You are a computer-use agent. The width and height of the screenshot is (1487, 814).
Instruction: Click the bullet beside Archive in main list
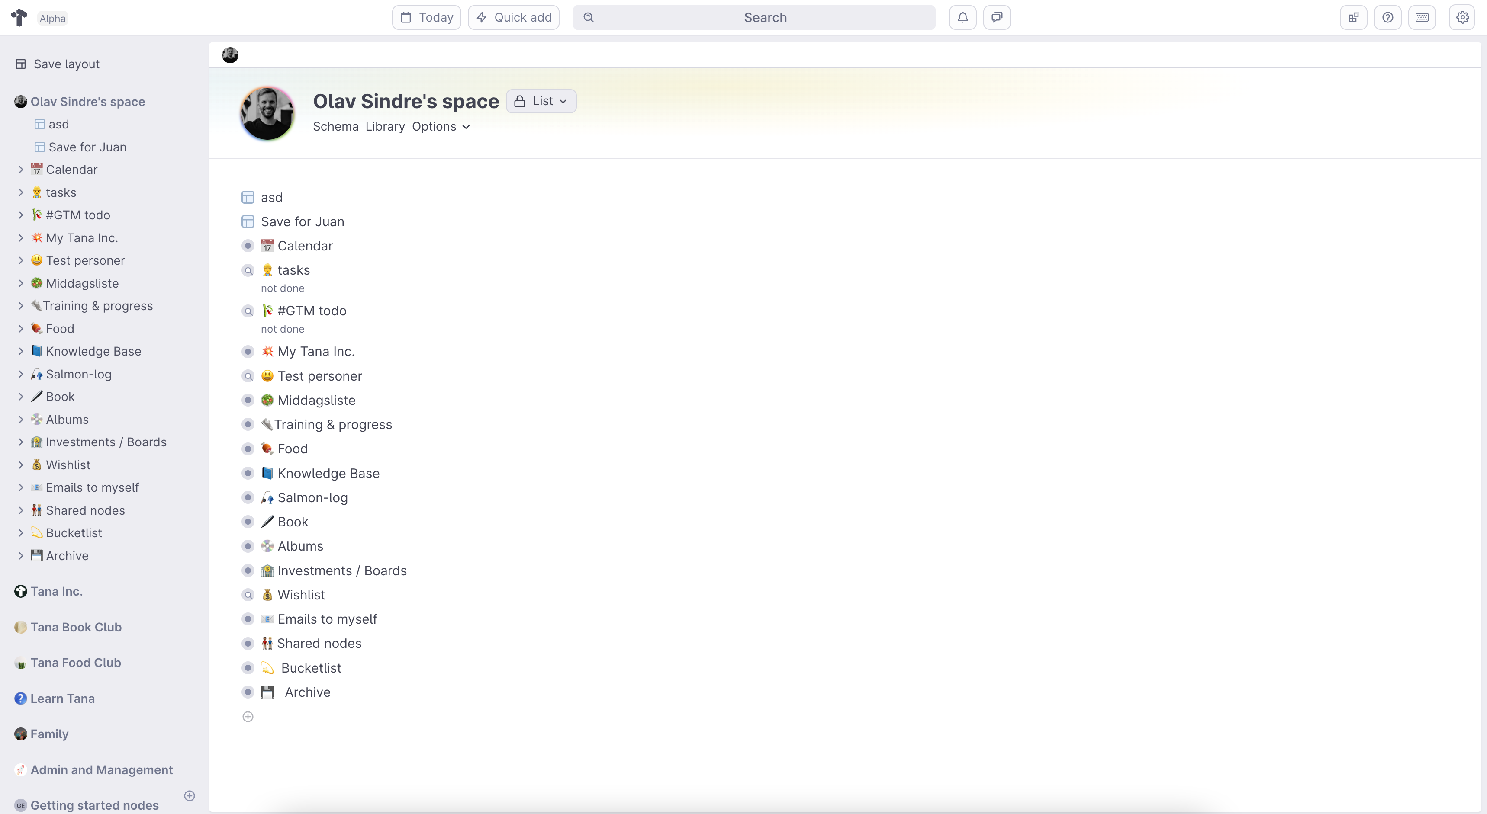click(x=248, y=692)
